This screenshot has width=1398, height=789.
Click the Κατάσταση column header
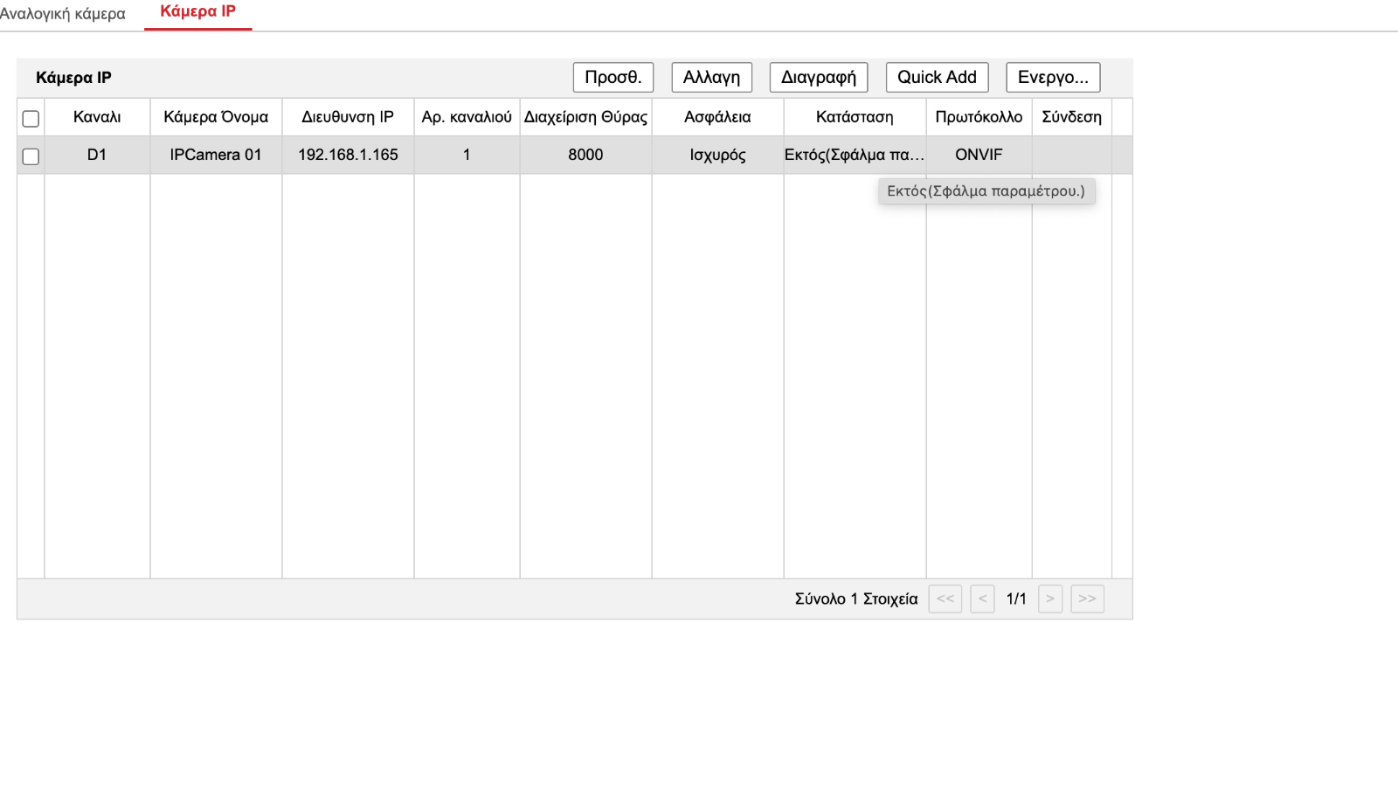tap(855, 117)
